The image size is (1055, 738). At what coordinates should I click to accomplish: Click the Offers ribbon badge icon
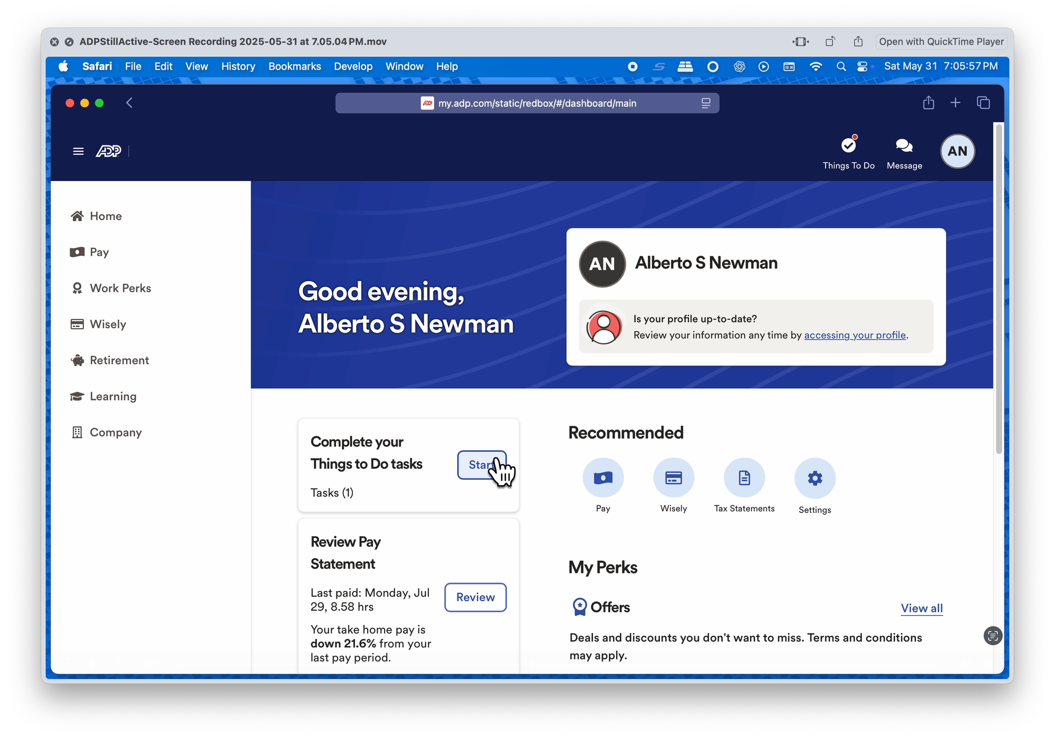click(x=579, y=607)
